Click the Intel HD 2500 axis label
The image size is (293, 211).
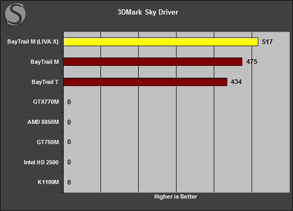pyautogui.click(x=41, y=162)
